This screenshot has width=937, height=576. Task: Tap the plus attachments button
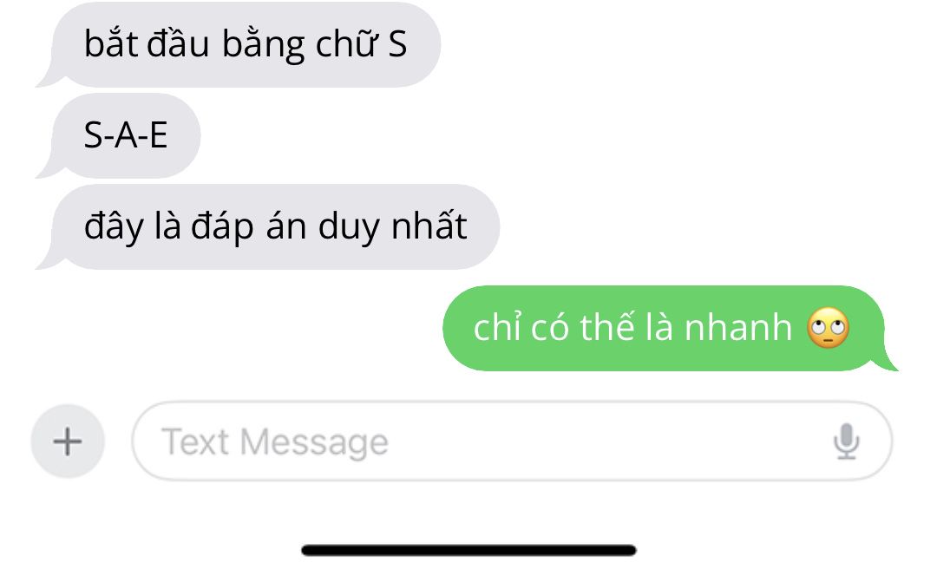click(68, 442)
